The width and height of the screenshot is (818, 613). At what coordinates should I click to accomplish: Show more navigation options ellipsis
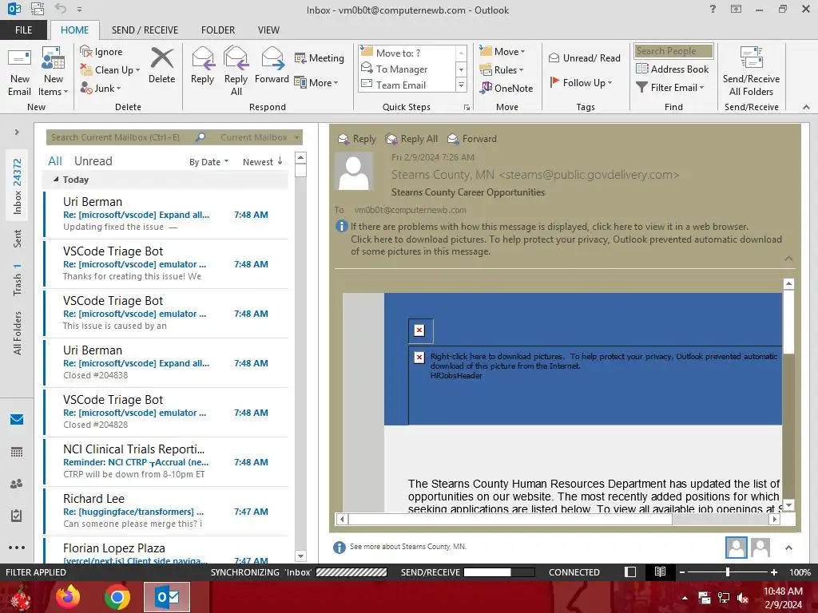17,548
